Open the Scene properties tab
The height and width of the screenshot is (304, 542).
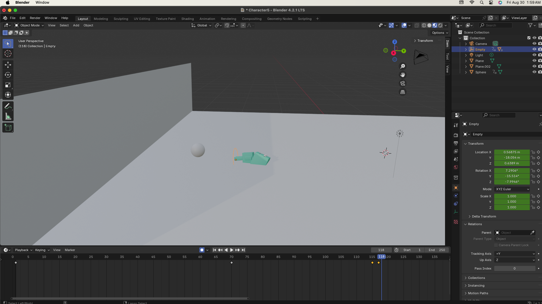click(456, 159)
